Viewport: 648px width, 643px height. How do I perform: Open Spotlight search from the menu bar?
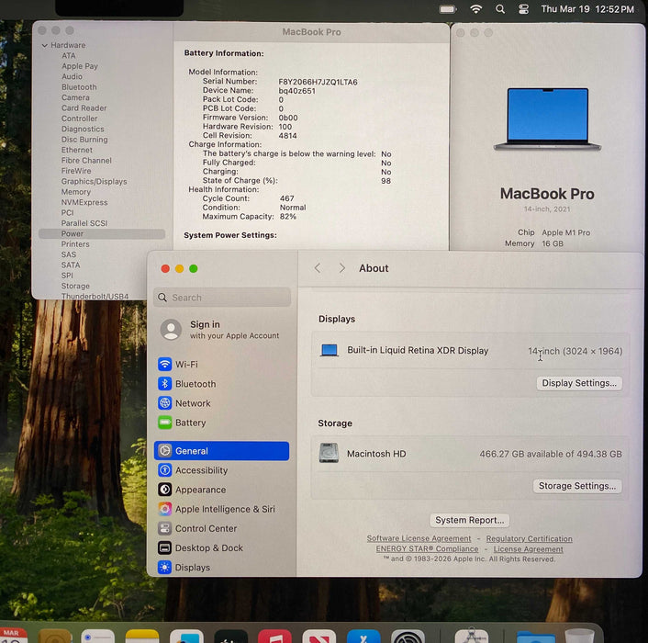pos(500,9)
